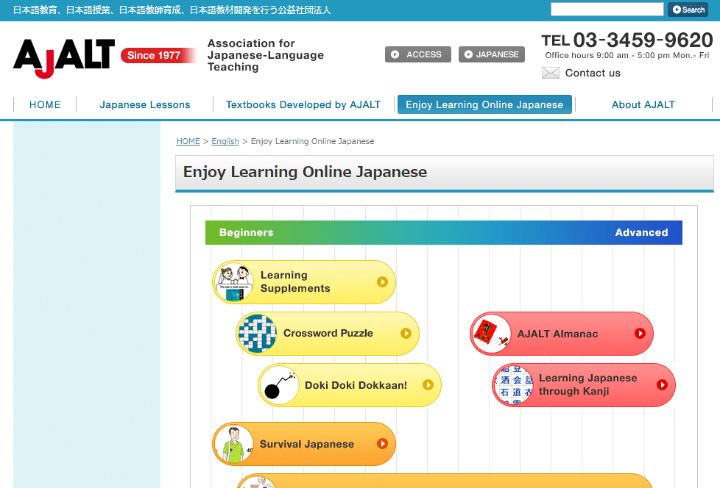Click the arrow on AJALT Almanac button
The height and width of the screenshot is (488, 720).
pyautogui.click(x=640, y=334)
